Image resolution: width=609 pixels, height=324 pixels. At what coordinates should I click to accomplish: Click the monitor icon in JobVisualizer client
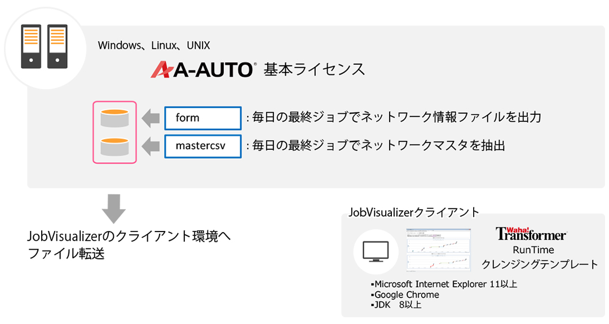(376, 251)
